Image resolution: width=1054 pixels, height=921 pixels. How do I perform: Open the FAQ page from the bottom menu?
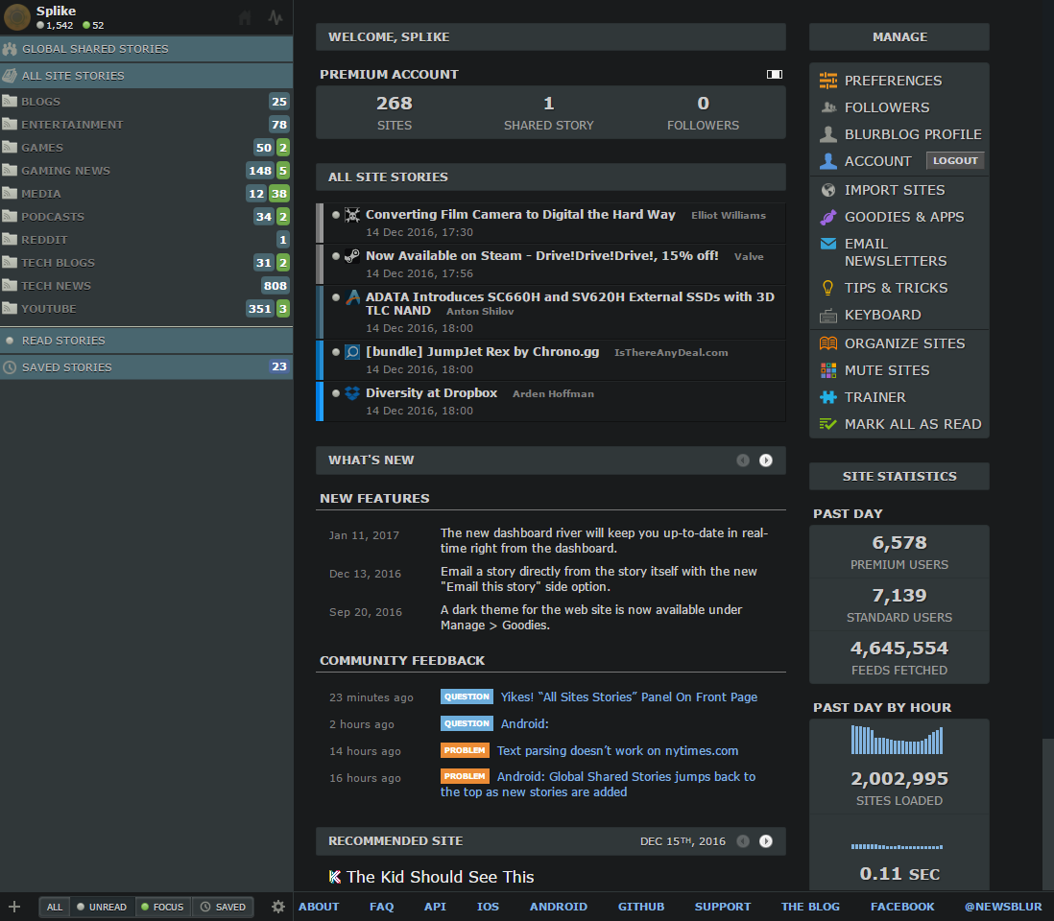381,906
